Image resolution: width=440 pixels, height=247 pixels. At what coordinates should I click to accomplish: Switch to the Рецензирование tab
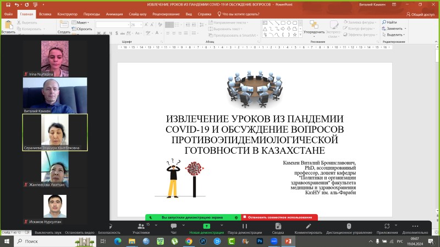[166, 14]
